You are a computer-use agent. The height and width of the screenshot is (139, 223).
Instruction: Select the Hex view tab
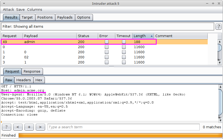tap(39, 80)
